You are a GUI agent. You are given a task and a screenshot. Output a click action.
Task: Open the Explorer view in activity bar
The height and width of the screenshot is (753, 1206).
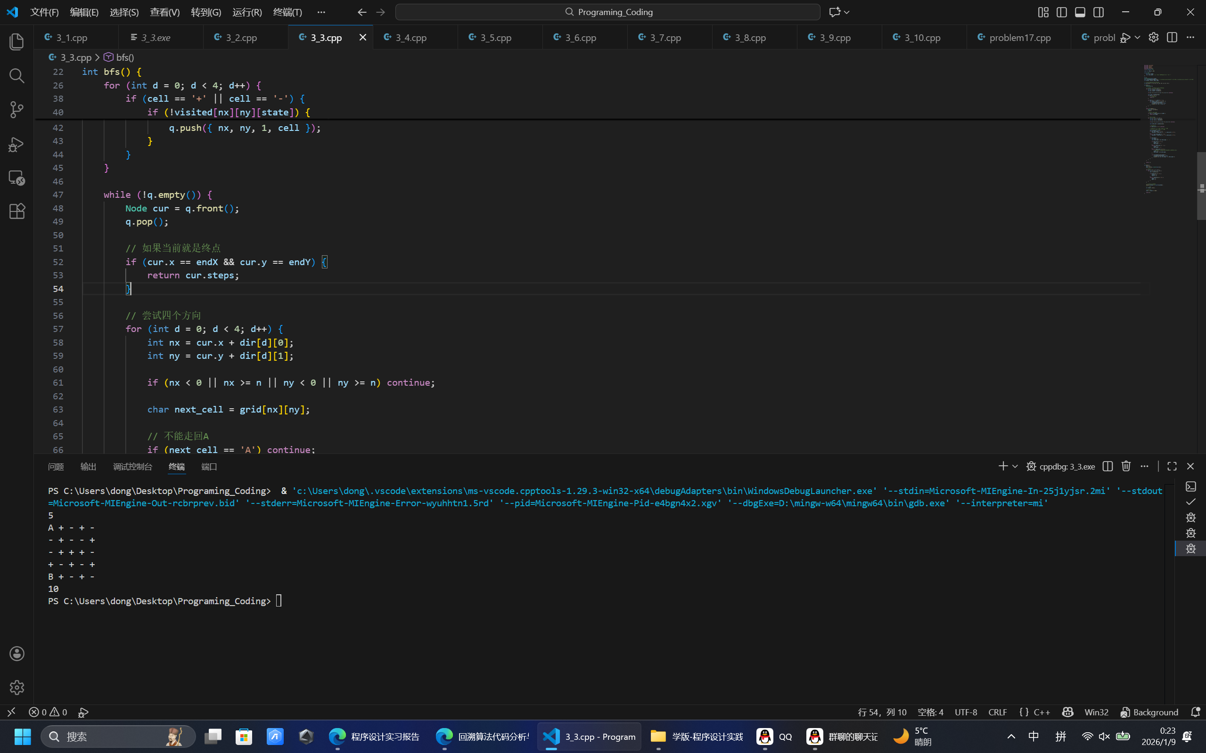click(x=16, y=41)
